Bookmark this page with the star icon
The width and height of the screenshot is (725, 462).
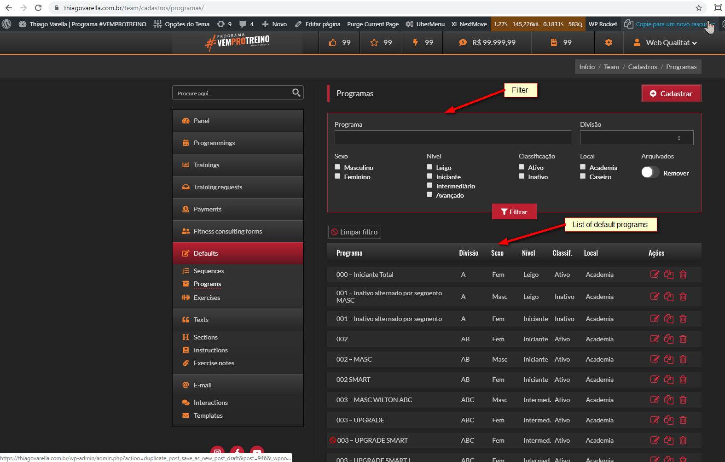click(699, 8)
